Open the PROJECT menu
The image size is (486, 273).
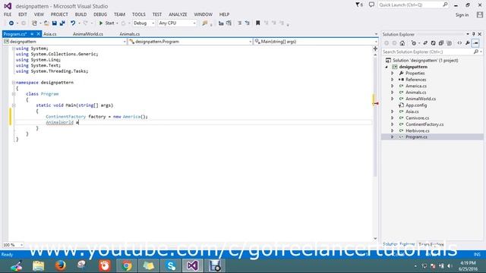tap(59, 14)
